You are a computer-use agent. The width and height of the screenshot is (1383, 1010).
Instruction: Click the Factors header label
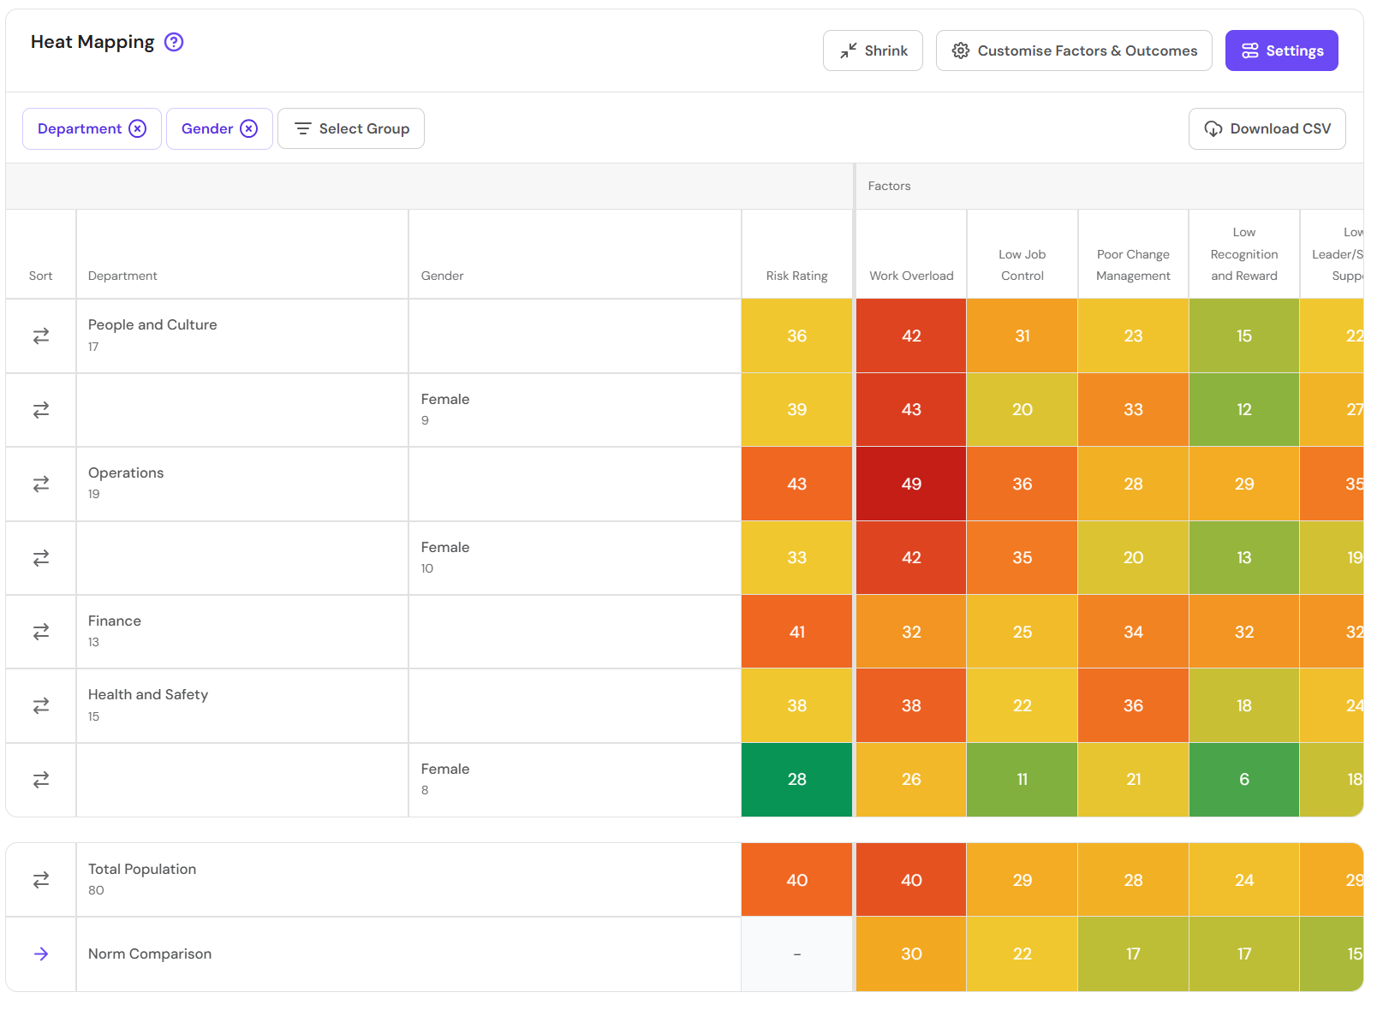pos(889,186)
